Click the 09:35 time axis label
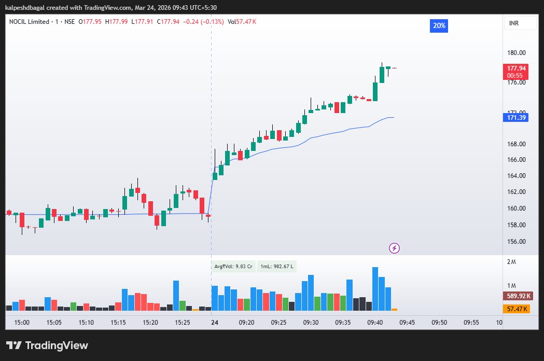Screen dimensions: 544x361 [x=343, y=323]
